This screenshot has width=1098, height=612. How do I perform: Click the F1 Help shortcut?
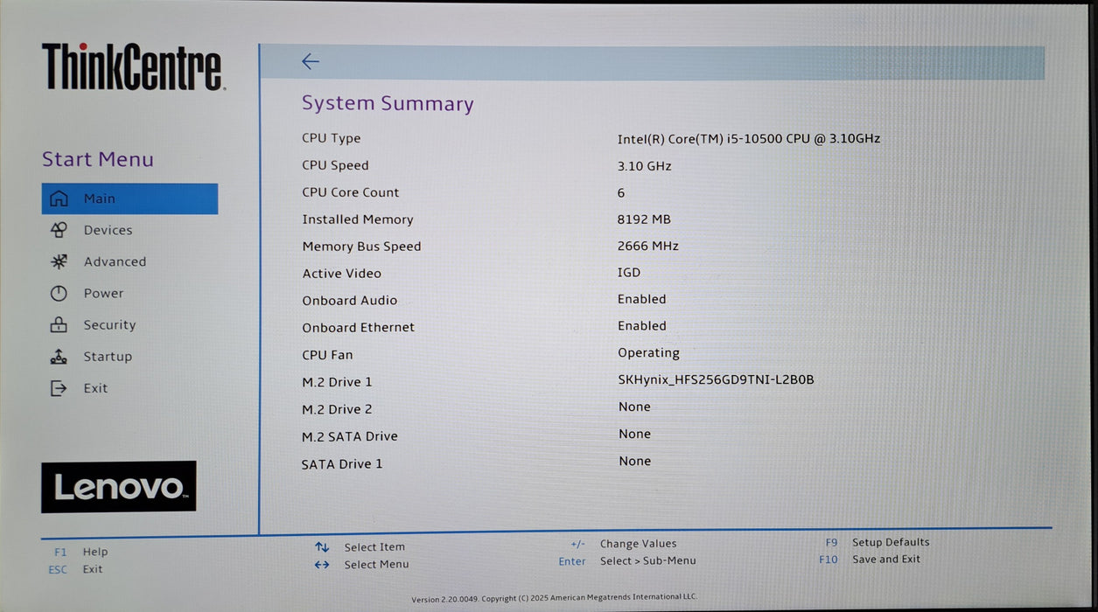coord(80,552)
